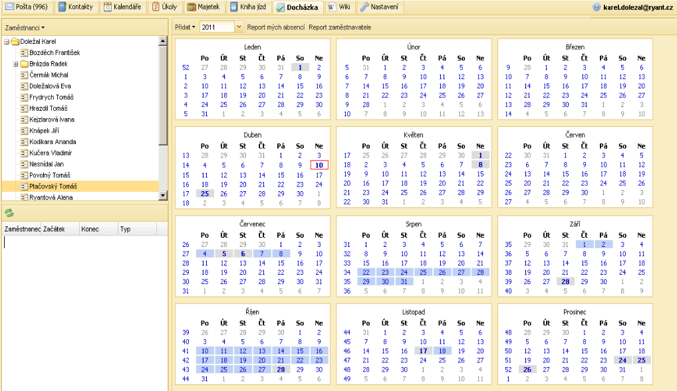Image resolution: width=677 pixels, height=391 pixels.
Task: Select date 20 in the Červenec calendar
Action: pyautogui.click(x=243, y=272)
